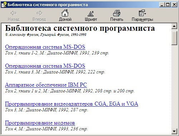Print the topic using Печать icon
Screen dimensions: 179x136
(x=117, y=13)
